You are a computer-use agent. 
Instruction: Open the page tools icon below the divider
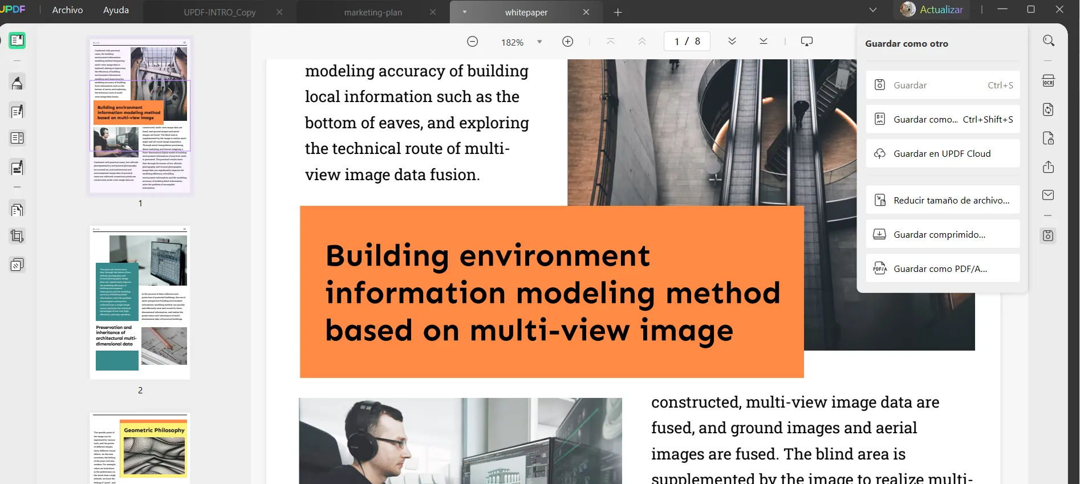coord(17,210)
